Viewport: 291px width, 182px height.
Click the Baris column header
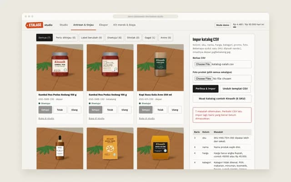point(197,132)
